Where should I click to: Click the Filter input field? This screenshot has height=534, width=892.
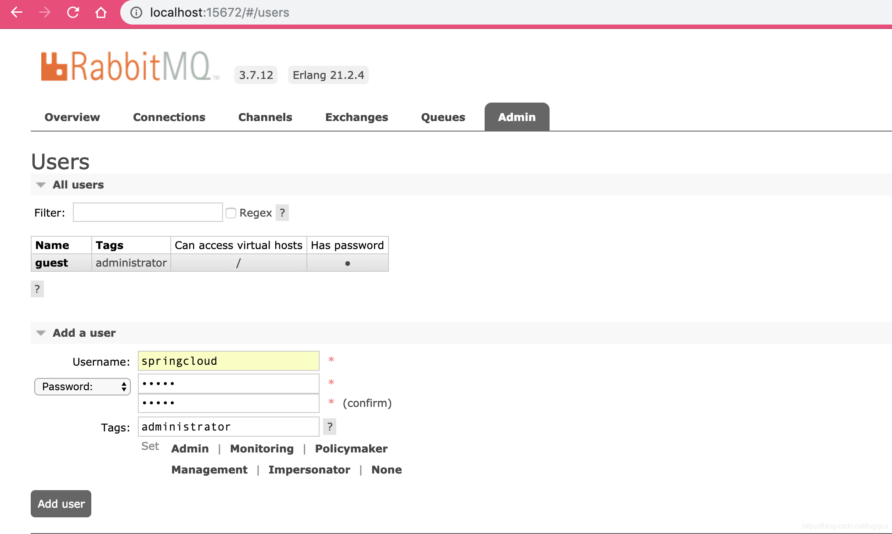(148, 212)
